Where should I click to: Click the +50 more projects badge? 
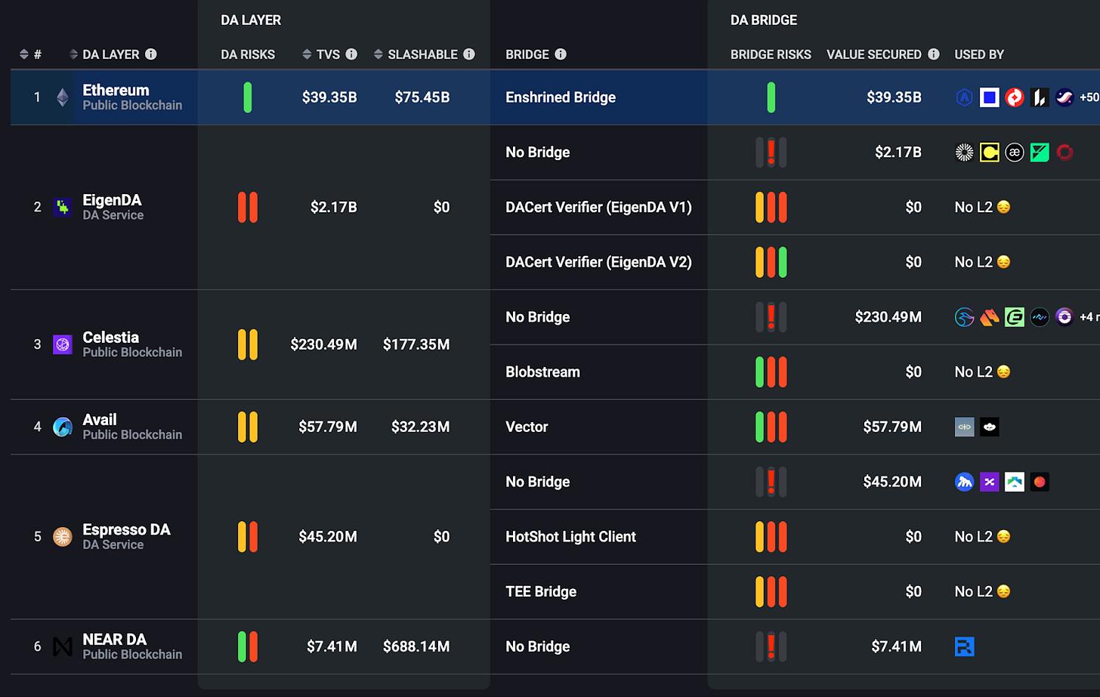pos(1089,97)
